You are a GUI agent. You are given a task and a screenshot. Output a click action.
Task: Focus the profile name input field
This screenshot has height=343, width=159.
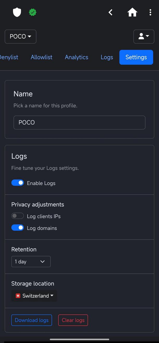pyautogui.click(x=79, y=123)
